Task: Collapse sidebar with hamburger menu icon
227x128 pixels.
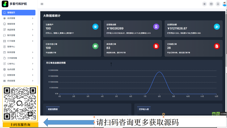Action: pyautogui.click(x=42, y=4)
